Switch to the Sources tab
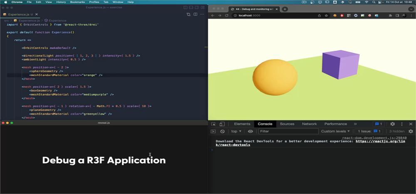Image resolution: width=416 pixels, height=194 pixels. (x=287, y=124)
